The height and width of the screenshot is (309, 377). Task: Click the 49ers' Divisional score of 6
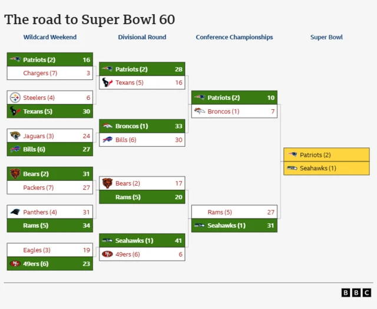(181, 254)
